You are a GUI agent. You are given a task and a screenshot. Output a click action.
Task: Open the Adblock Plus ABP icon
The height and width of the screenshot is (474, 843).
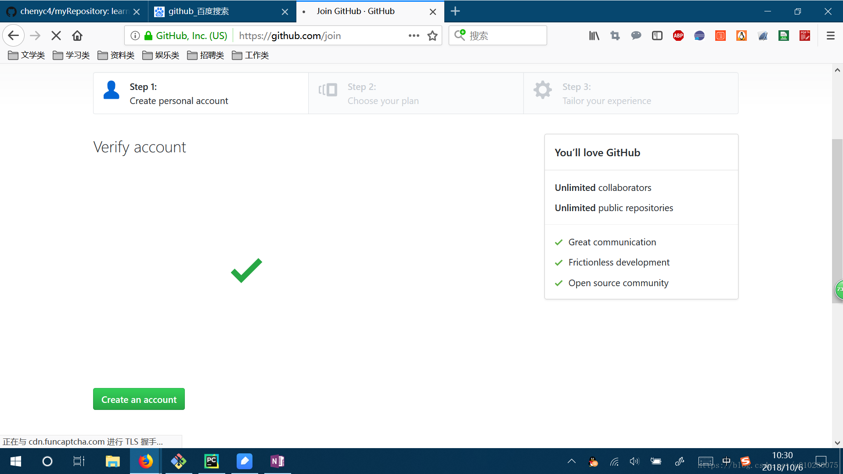click(x=678, y=36)
